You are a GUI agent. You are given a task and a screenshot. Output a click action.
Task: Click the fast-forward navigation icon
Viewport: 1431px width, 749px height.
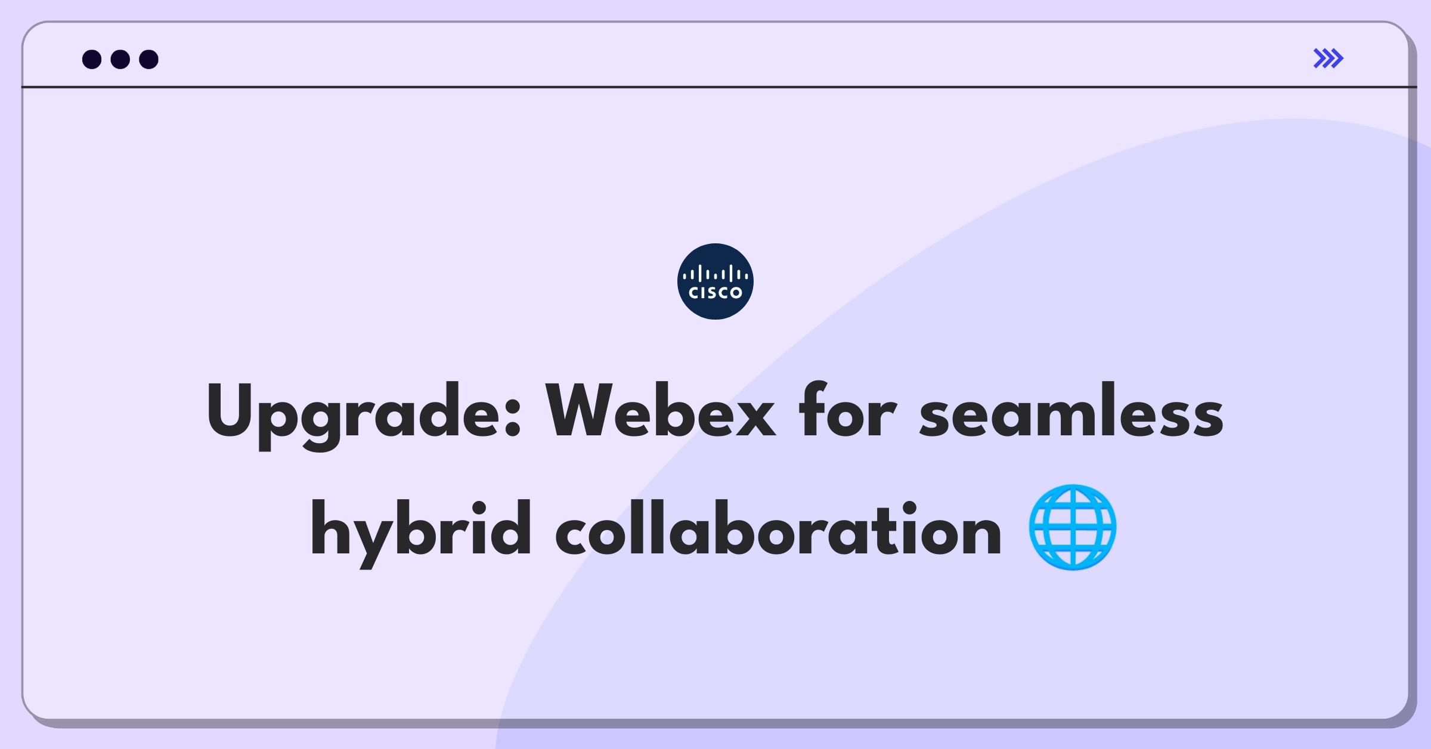[x=1328, y=58]
